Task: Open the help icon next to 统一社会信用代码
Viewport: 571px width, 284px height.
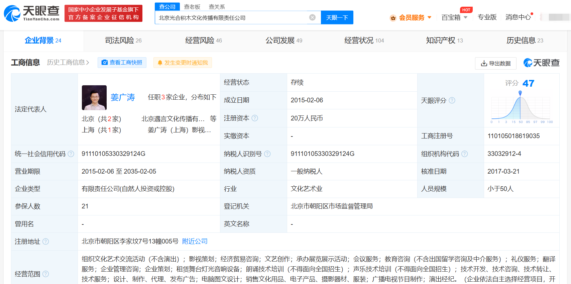Action: click(71, 154)
